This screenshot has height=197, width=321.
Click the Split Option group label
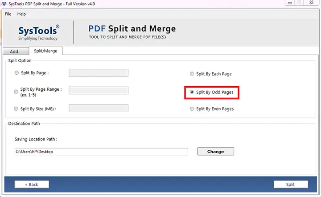tap(20, 60)
